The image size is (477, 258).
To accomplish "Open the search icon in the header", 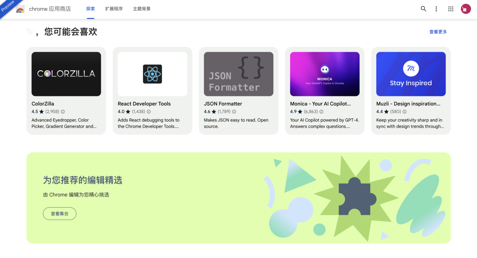I will tap(423, 9).
